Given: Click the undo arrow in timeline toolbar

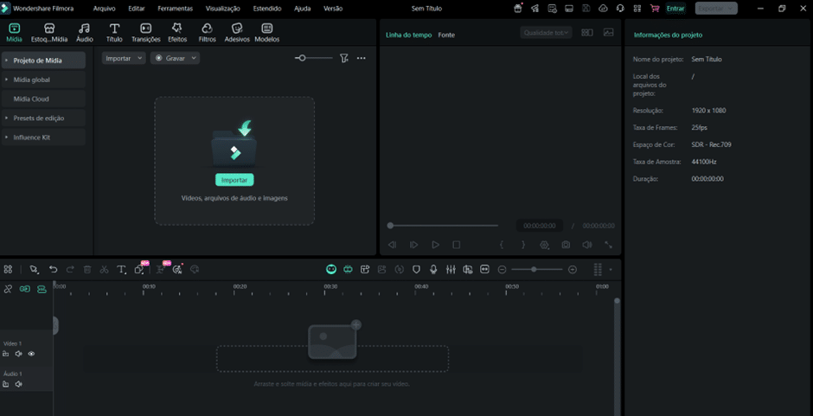Looking at the screenshot, I should 53,270.
